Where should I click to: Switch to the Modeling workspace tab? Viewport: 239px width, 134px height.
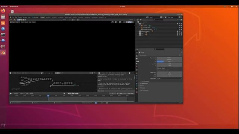[x=48, y=17]
